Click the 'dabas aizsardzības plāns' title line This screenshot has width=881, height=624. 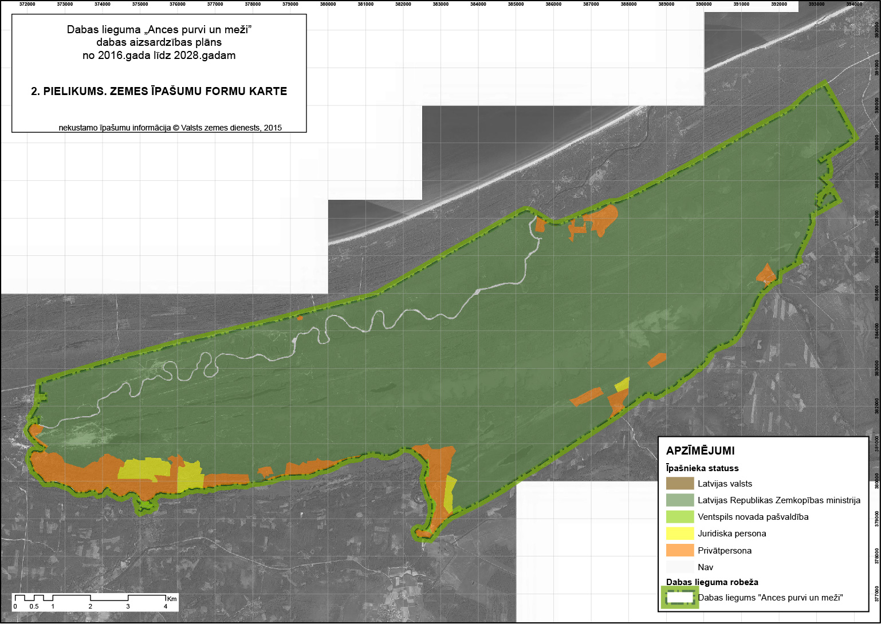[159, 42]
